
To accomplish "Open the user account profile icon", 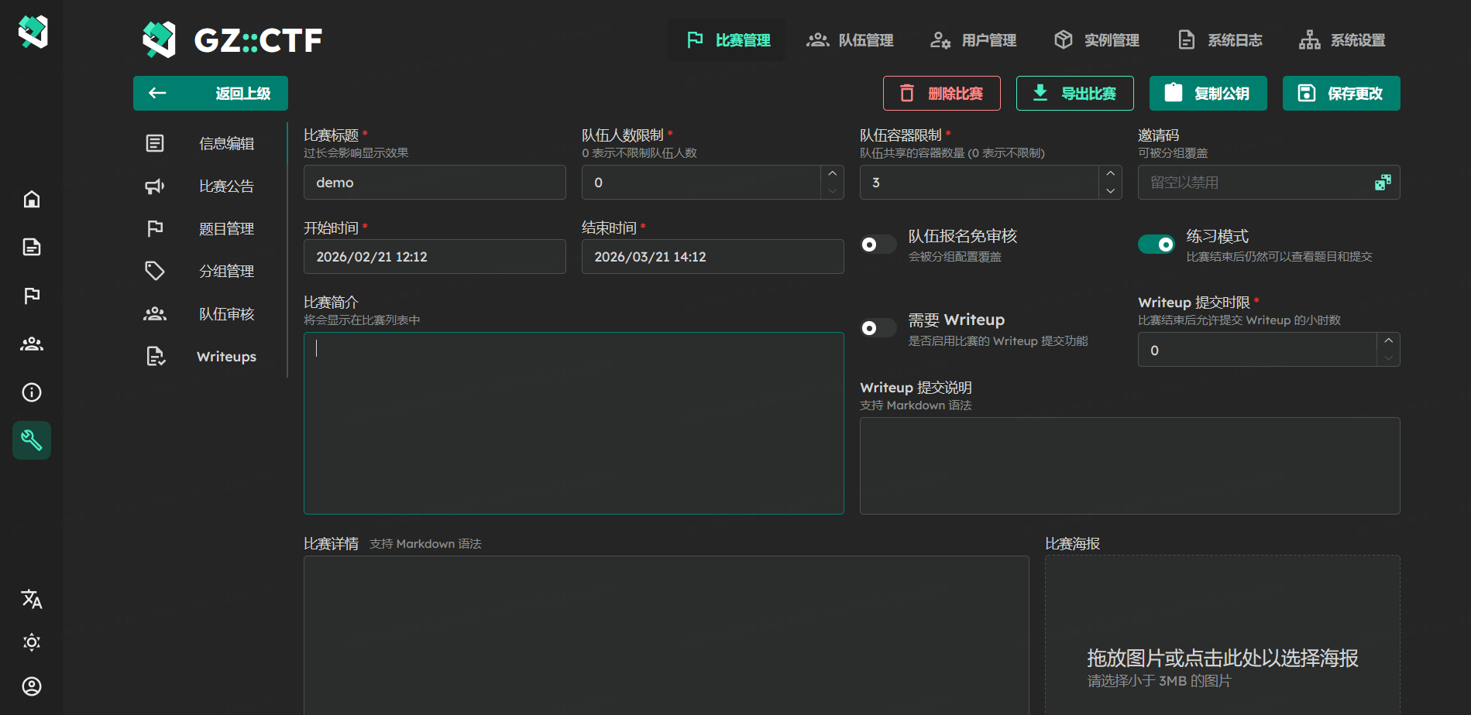I will (32, 686).
